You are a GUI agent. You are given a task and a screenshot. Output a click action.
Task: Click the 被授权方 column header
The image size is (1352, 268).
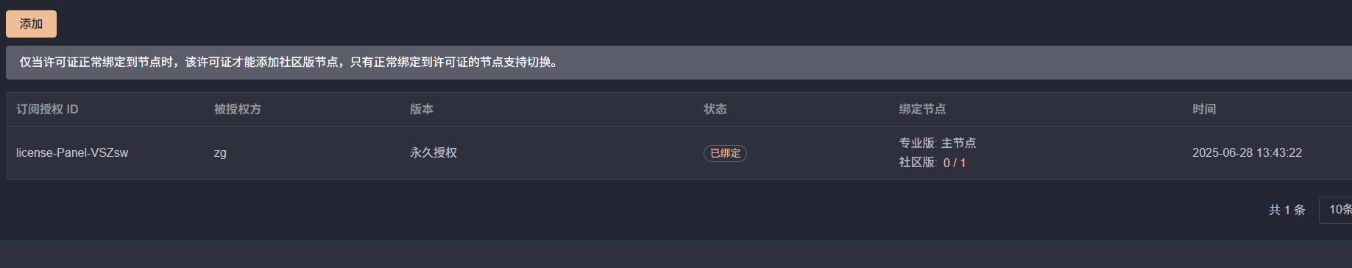238,109
